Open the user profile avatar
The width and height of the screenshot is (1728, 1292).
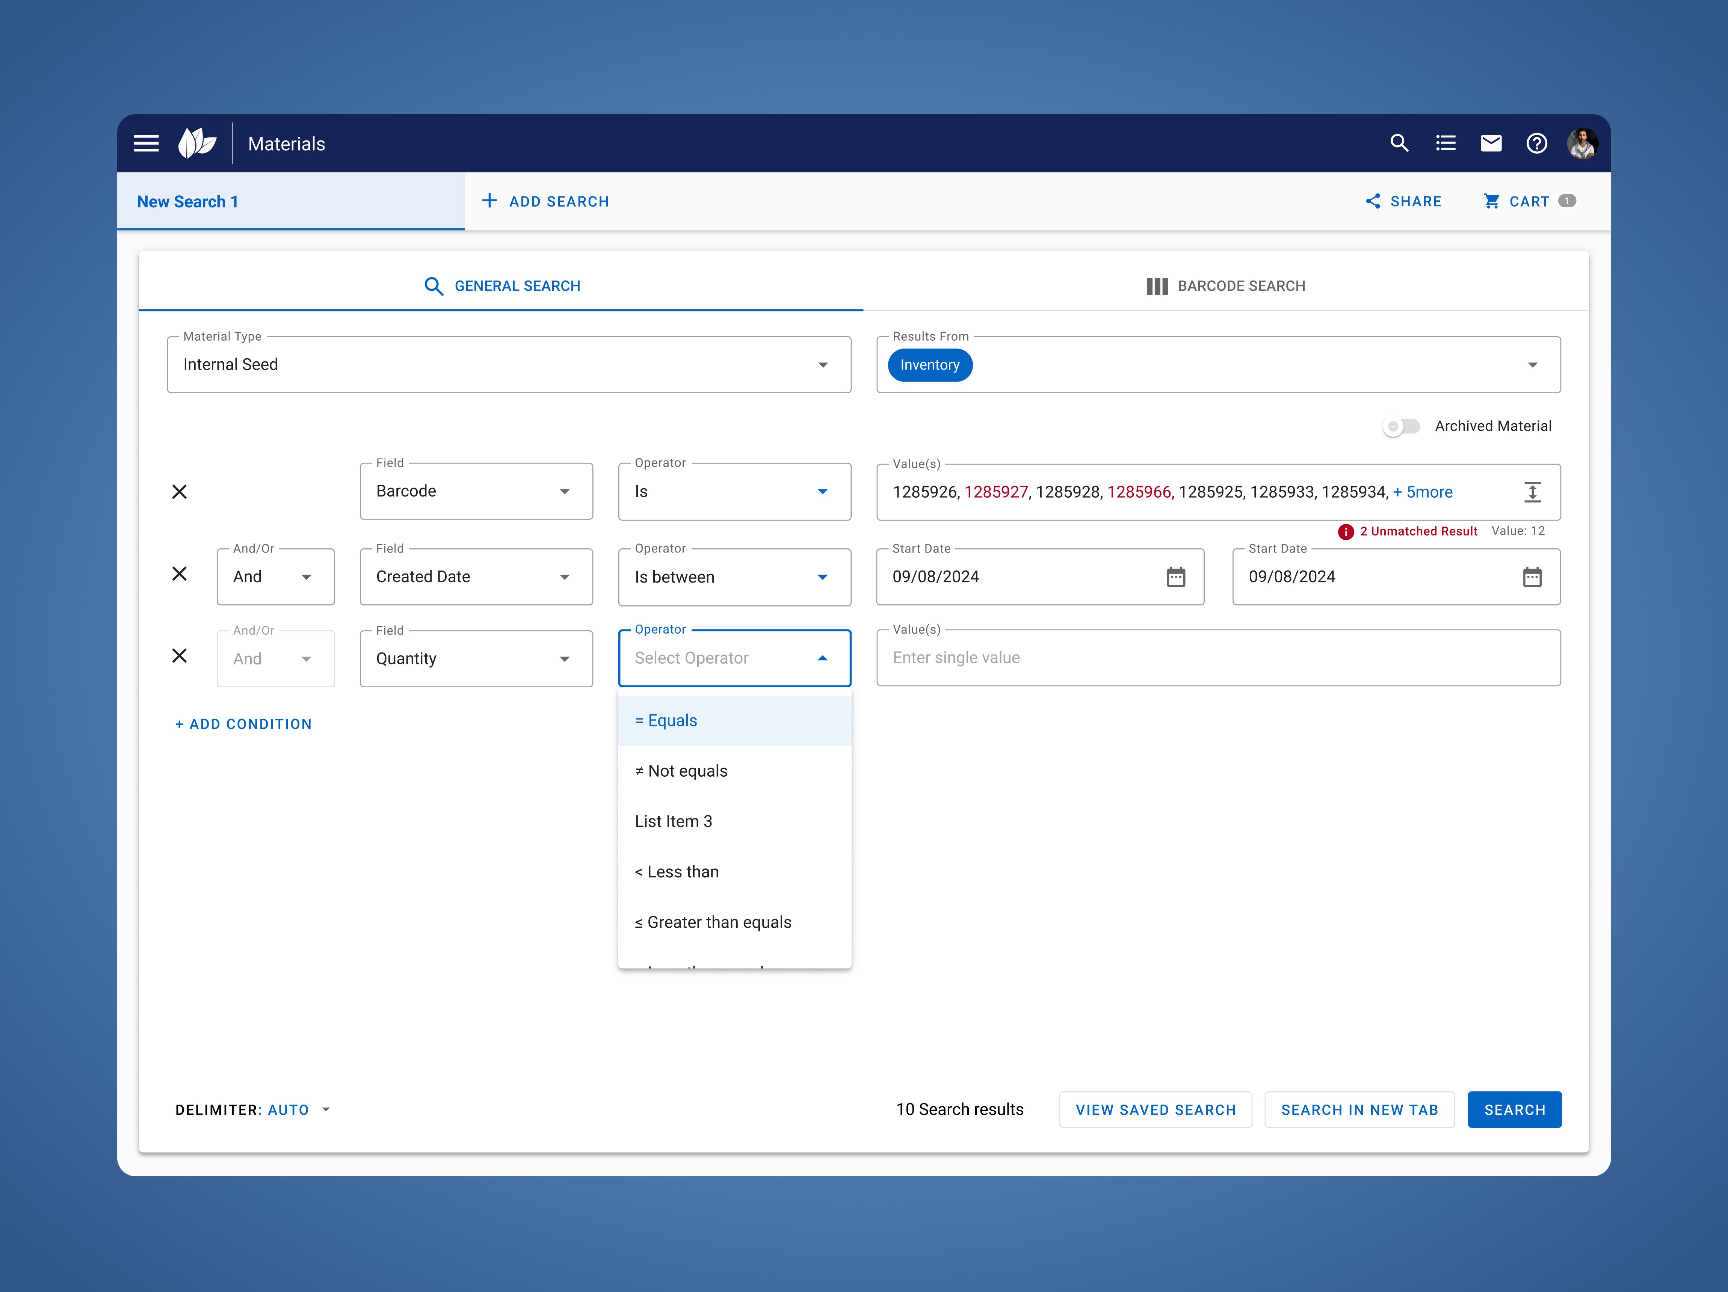coord(1582,144)
